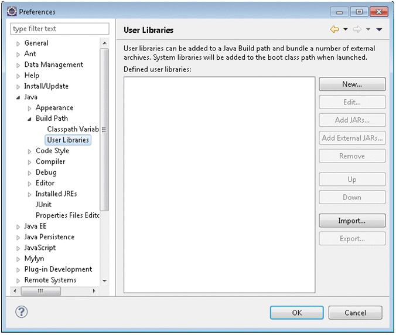Image resolution: width=396 pixels, height=335 pixels.
Task: Click the Import... button
Action: (352, 221)
